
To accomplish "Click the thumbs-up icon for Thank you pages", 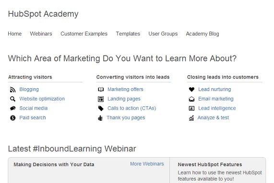I will 100,118.
